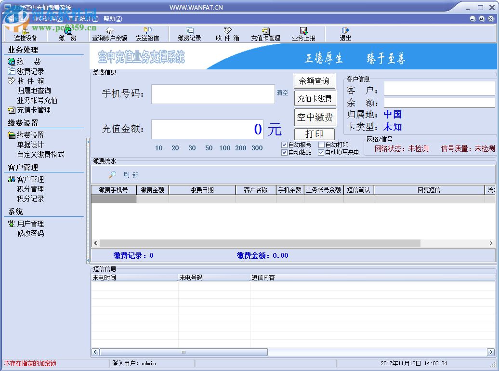Collapse the 系统 sidebar section
The image size is (499, 371).
15,212
